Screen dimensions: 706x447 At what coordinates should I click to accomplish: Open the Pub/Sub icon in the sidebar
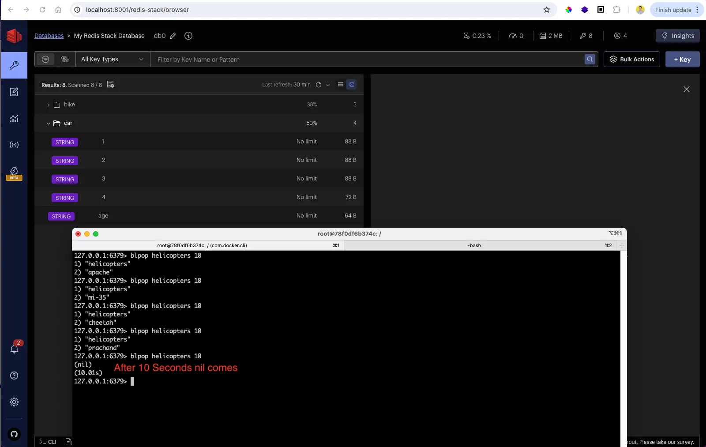14,145
